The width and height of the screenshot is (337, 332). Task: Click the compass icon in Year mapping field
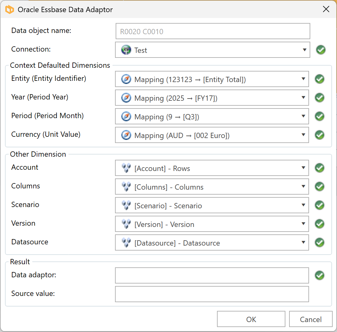point(126,98)
